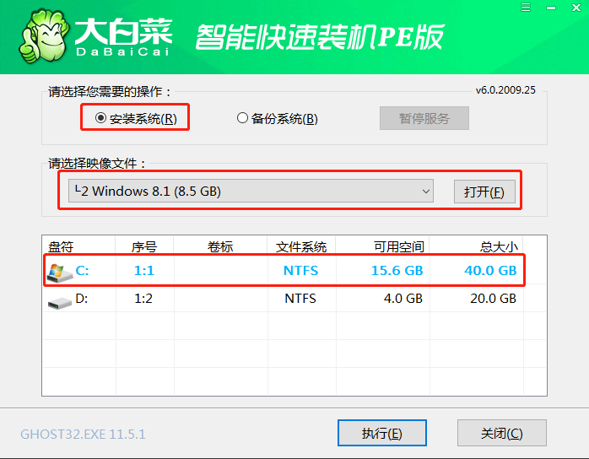
Task: Click the 文件系统 column header
Action: 301,246
